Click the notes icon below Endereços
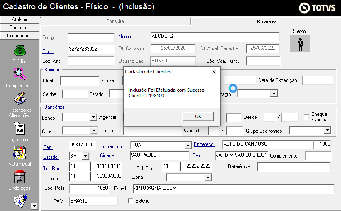 20,201
